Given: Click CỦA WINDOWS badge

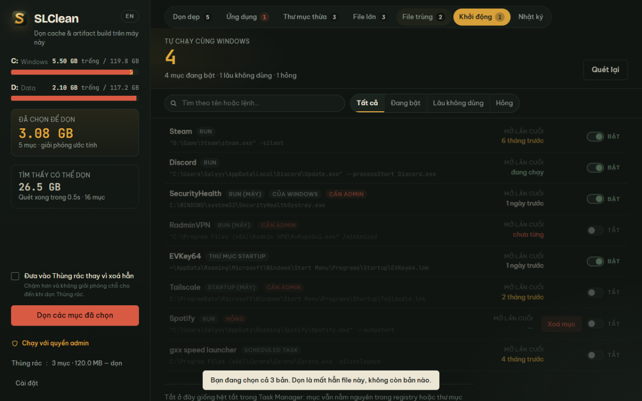Looking at the screenshot, I should pos(295,194).
